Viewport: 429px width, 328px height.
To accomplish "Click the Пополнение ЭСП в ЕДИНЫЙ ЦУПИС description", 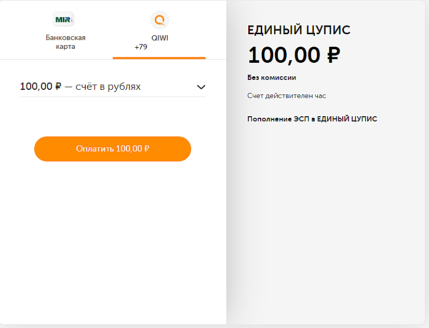I will [x=312, y=119].
